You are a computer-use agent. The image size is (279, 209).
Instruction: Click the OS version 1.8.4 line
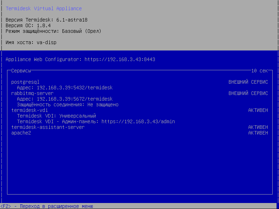28,25
